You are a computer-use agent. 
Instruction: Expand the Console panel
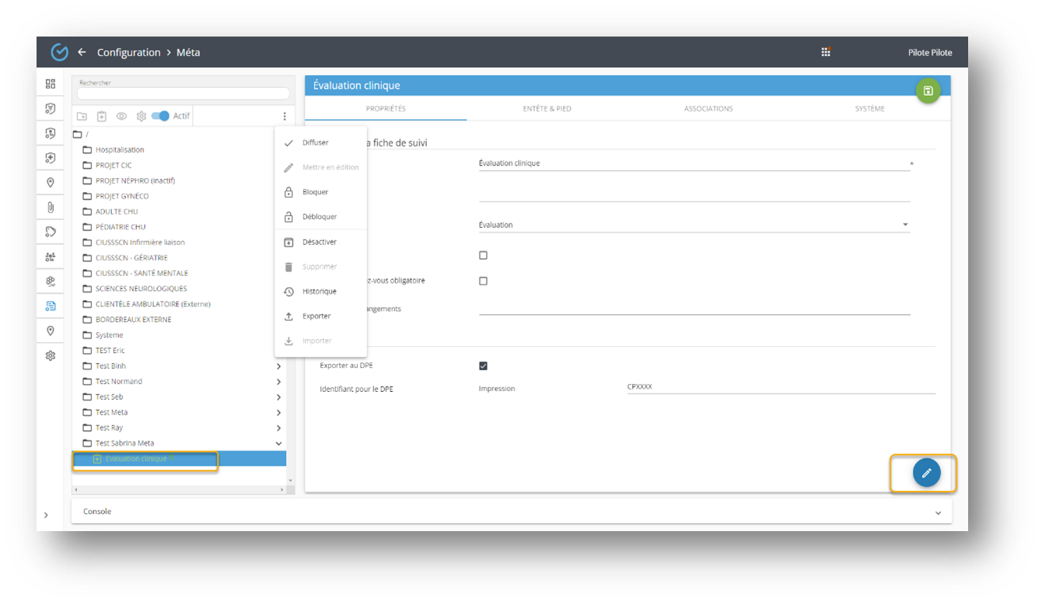(x=938, y=512)
